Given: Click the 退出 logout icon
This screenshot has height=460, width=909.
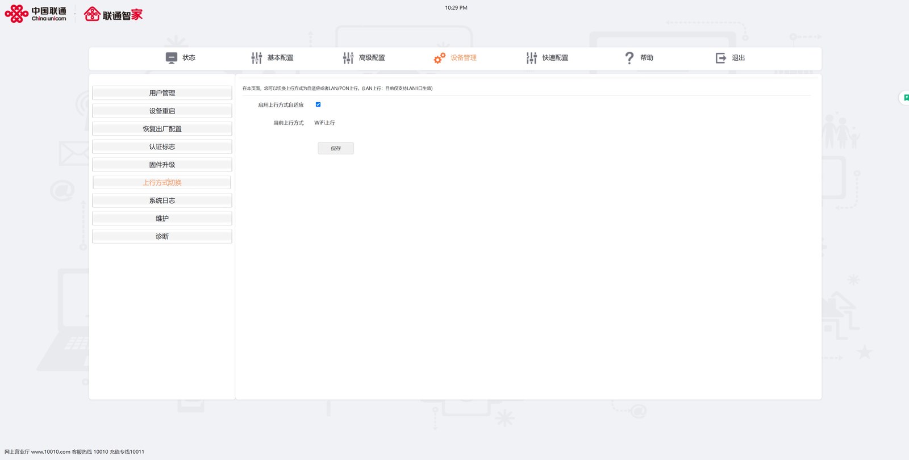Looking at the screenshot, I should coord(721,58).
